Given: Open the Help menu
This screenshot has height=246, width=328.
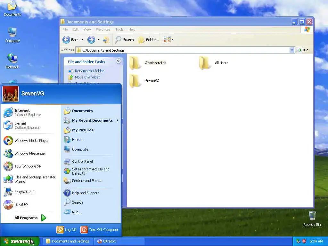Looking at the screenshot, I should point(132,29).
